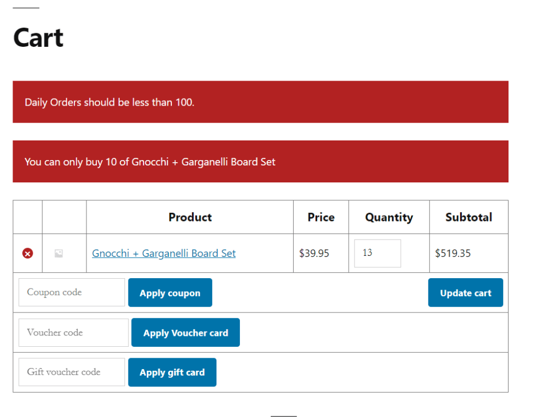Image resolution: width=533 pixels, height=417 pixels.
Task: Click the Subtotal column header
Action: click(468, 217)
